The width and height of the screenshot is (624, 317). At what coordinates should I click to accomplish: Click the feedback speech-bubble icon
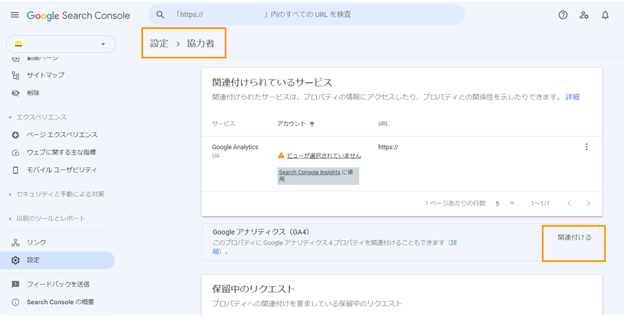16,285
